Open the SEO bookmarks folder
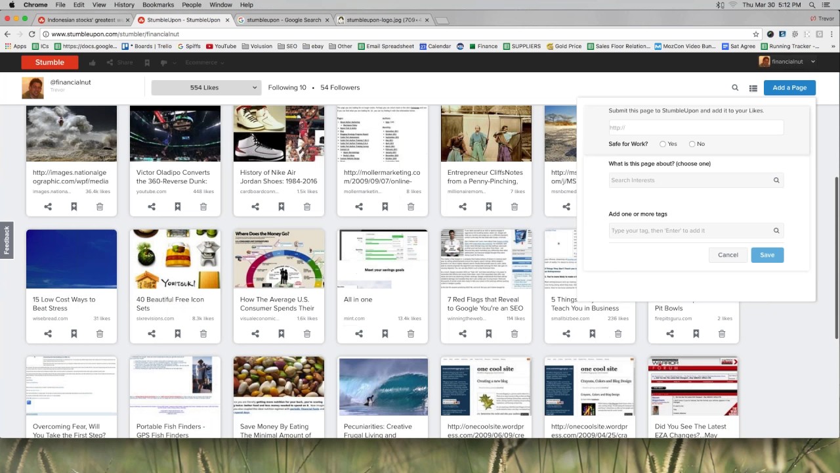 [x=287, y=47]
